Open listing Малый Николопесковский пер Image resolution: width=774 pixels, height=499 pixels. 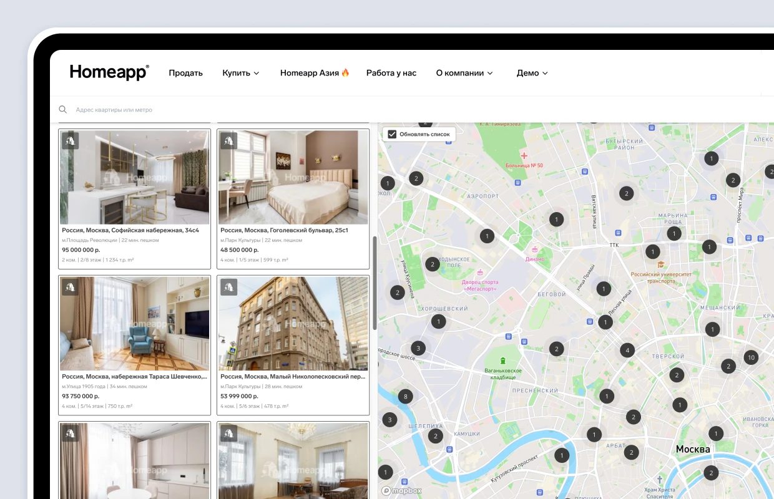point(293,346)
